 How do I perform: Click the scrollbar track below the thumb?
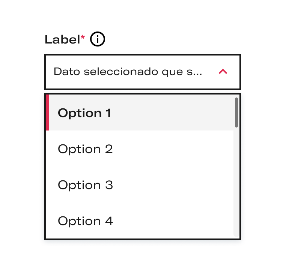click(236, 182)
